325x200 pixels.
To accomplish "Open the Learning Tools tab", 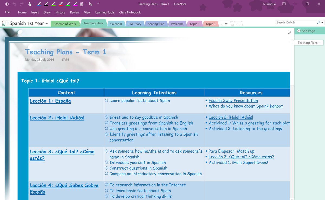I will tap(105, 12).
